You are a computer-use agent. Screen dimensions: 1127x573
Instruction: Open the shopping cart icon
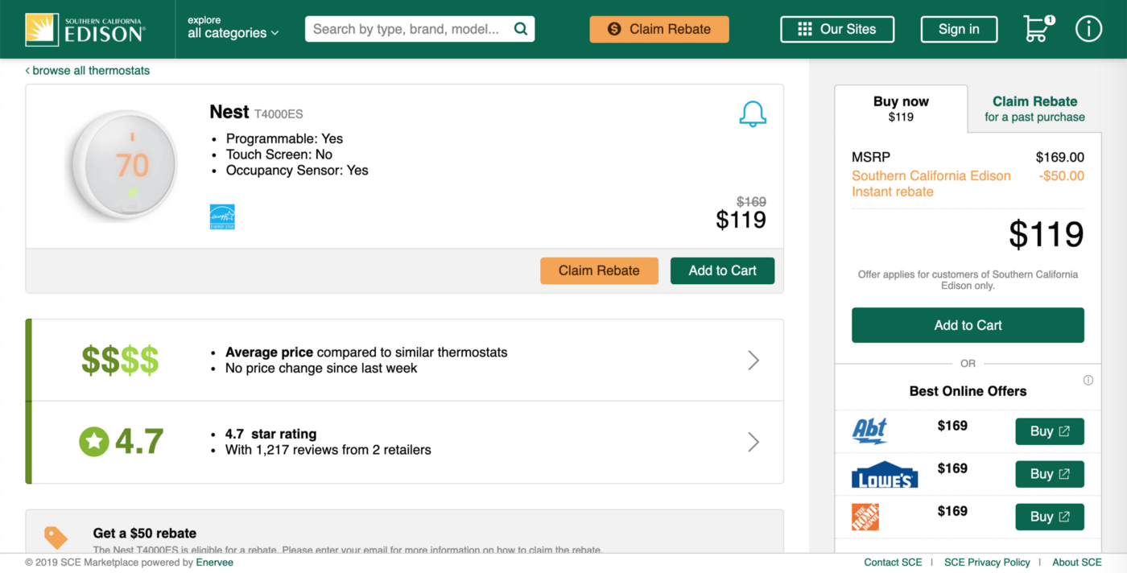pos(1038,28)
